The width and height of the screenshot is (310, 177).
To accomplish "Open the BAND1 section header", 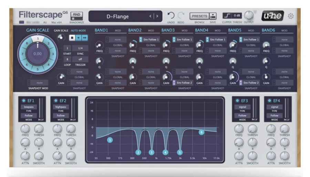I will (x=101, y=30).
